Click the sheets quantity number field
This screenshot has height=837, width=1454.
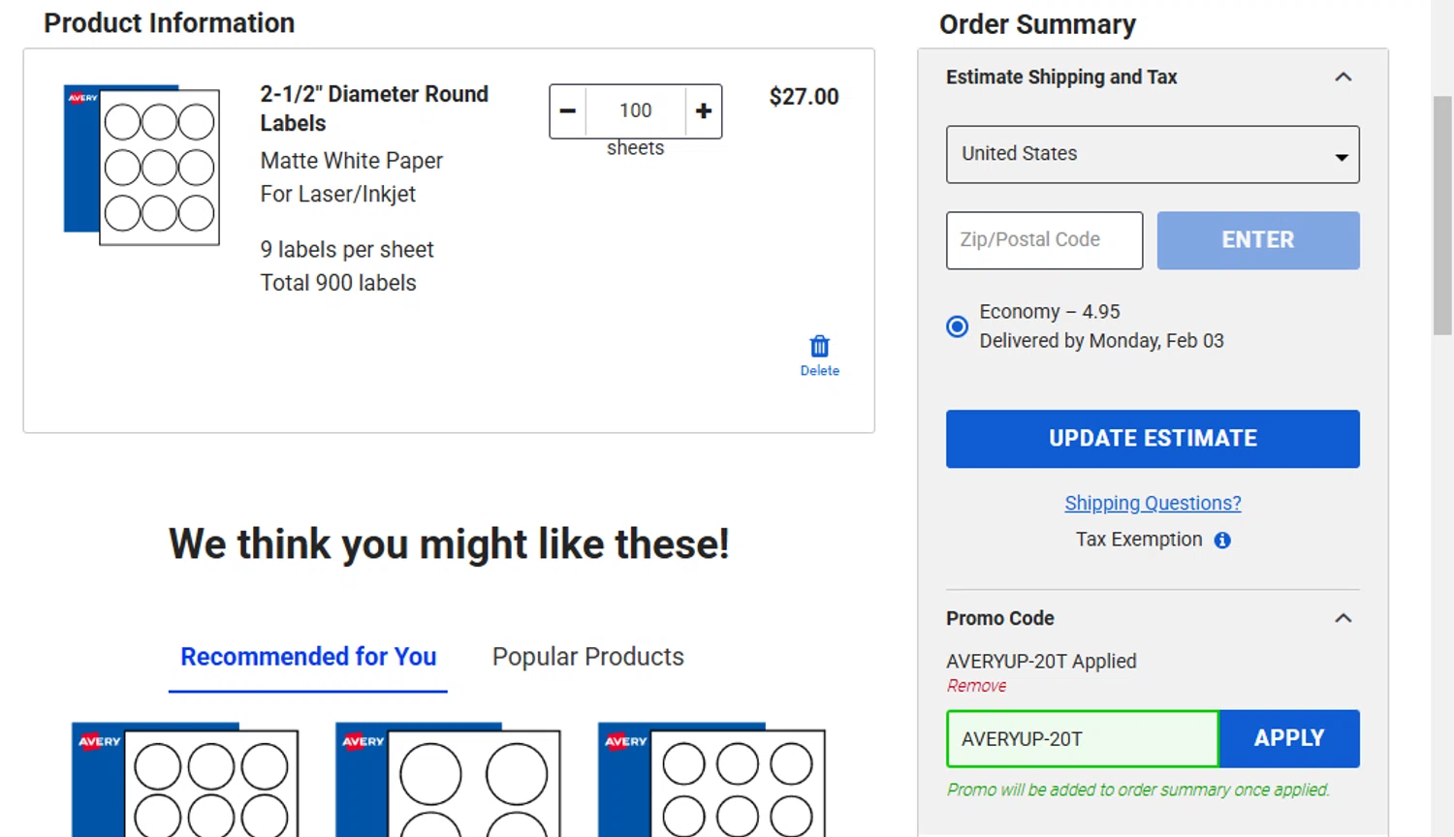click(636, 111)
